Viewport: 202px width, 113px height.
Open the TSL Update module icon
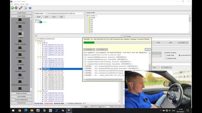tap(20, 62)
